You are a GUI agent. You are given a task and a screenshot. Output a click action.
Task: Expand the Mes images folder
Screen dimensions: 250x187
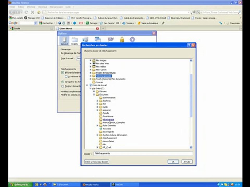[90, 61]
